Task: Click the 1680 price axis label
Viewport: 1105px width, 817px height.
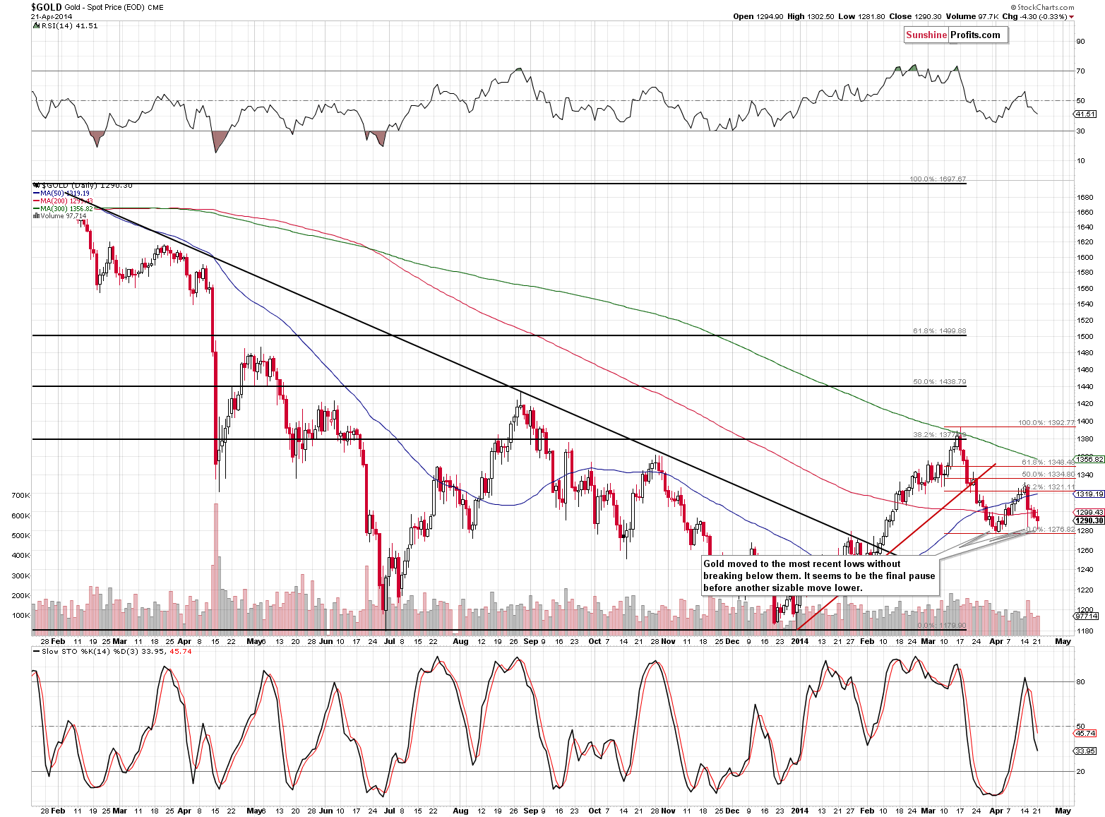Action: point(1085,197)
